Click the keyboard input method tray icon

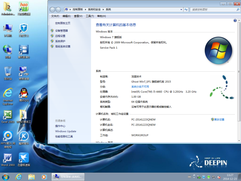coord(189,177)
